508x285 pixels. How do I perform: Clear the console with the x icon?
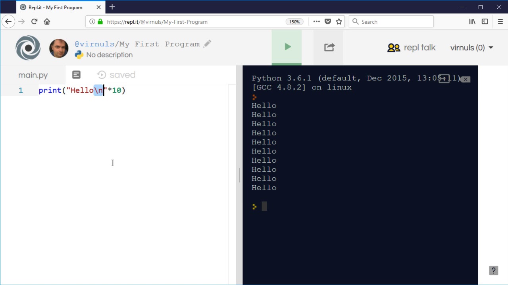(466, 79)
